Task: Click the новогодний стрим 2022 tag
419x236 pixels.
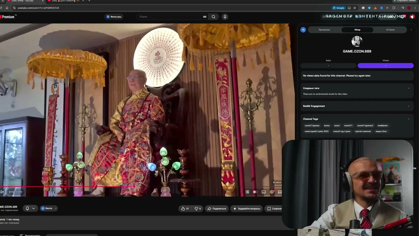Action: pyautogui.click(x=317, y=131)
